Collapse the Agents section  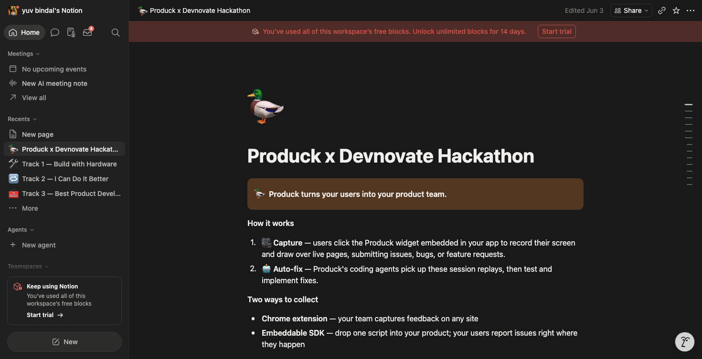(x=21, y=230)
